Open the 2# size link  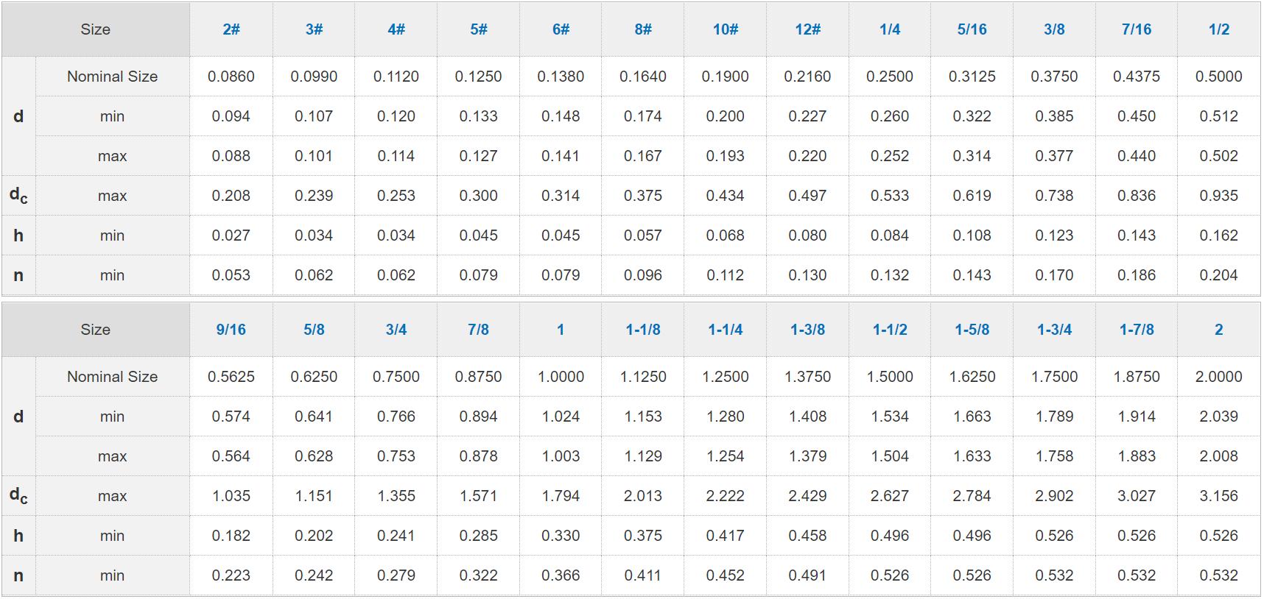point(231,29)
